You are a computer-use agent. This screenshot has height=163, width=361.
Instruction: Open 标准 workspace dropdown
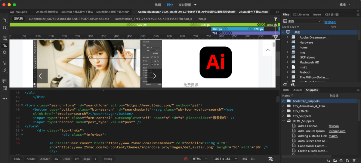[345, 5]
